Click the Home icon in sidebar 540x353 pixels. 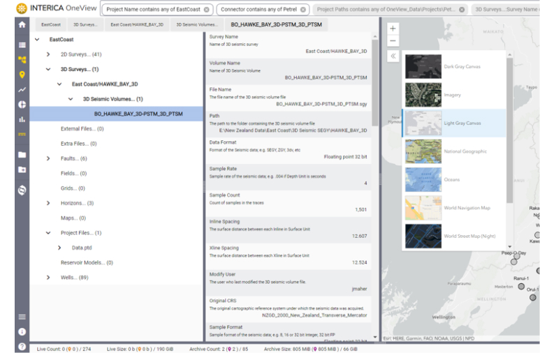(22, 24)
